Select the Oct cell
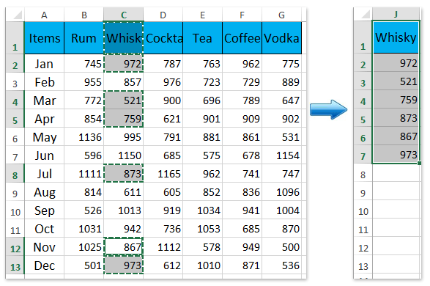 (44, 229)
